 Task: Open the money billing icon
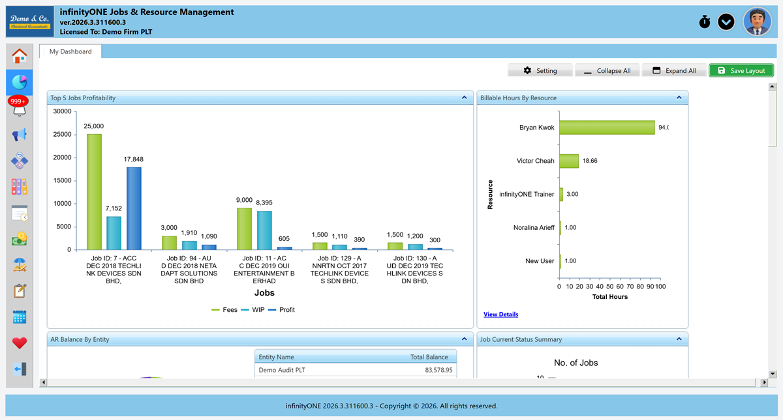click(20, 239)
